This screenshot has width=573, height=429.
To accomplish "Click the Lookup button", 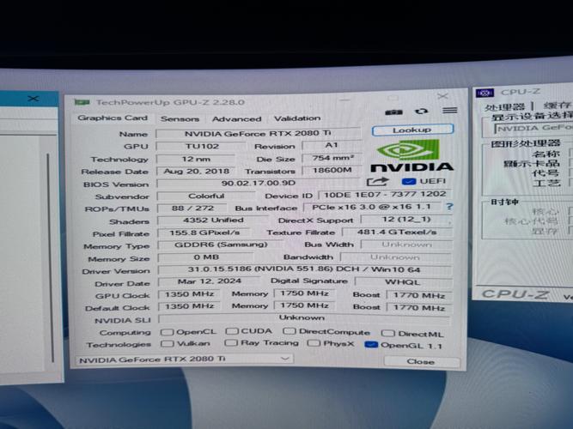I will pos(412,130).
